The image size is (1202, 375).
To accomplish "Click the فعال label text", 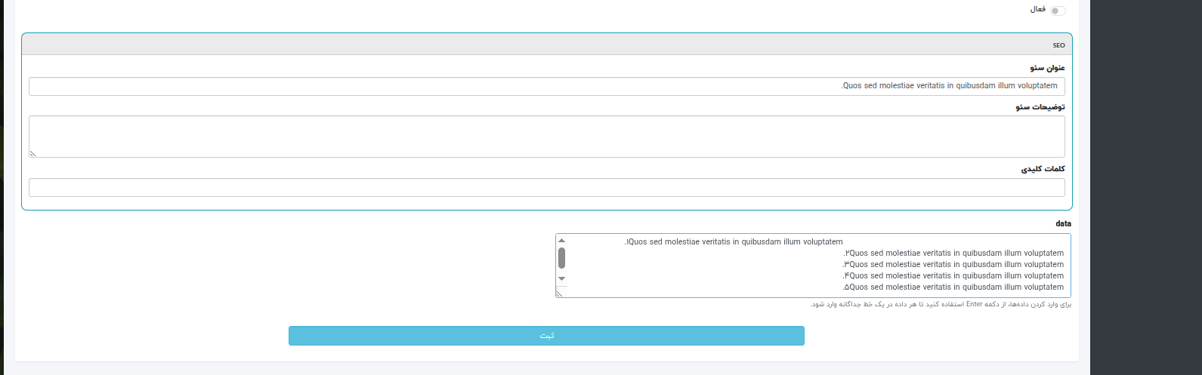I will [x=1037, y=10].
